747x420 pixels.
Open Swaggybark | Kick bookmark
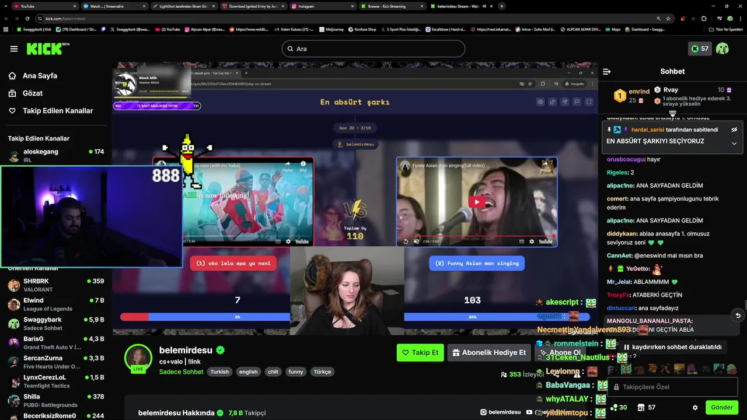pyautogui.click(x=34, y=29)
